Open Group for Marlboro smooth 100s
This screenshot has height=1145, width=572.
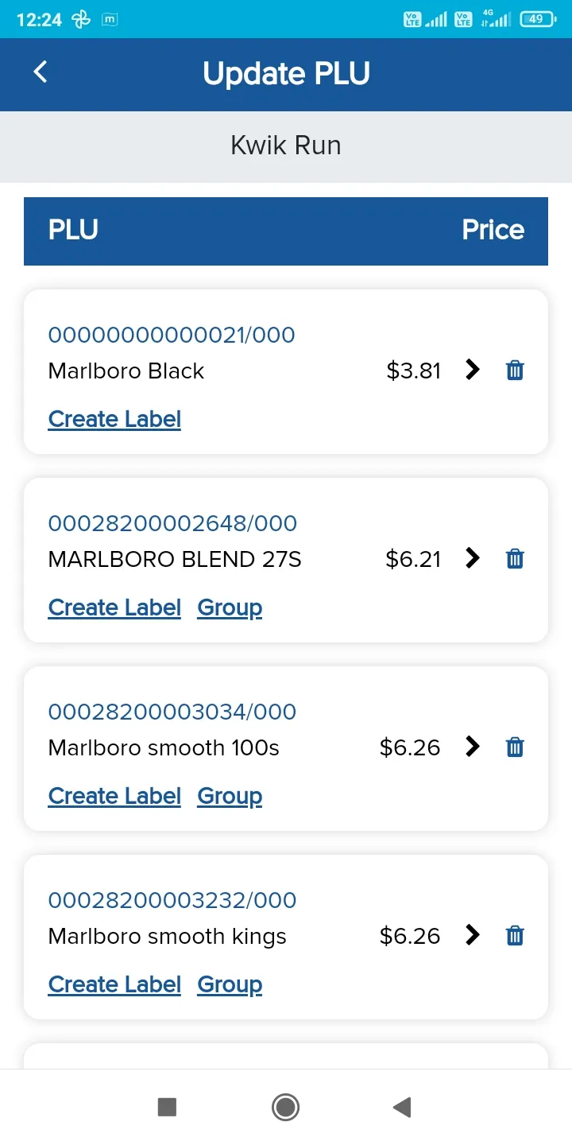tap(230, 796)
